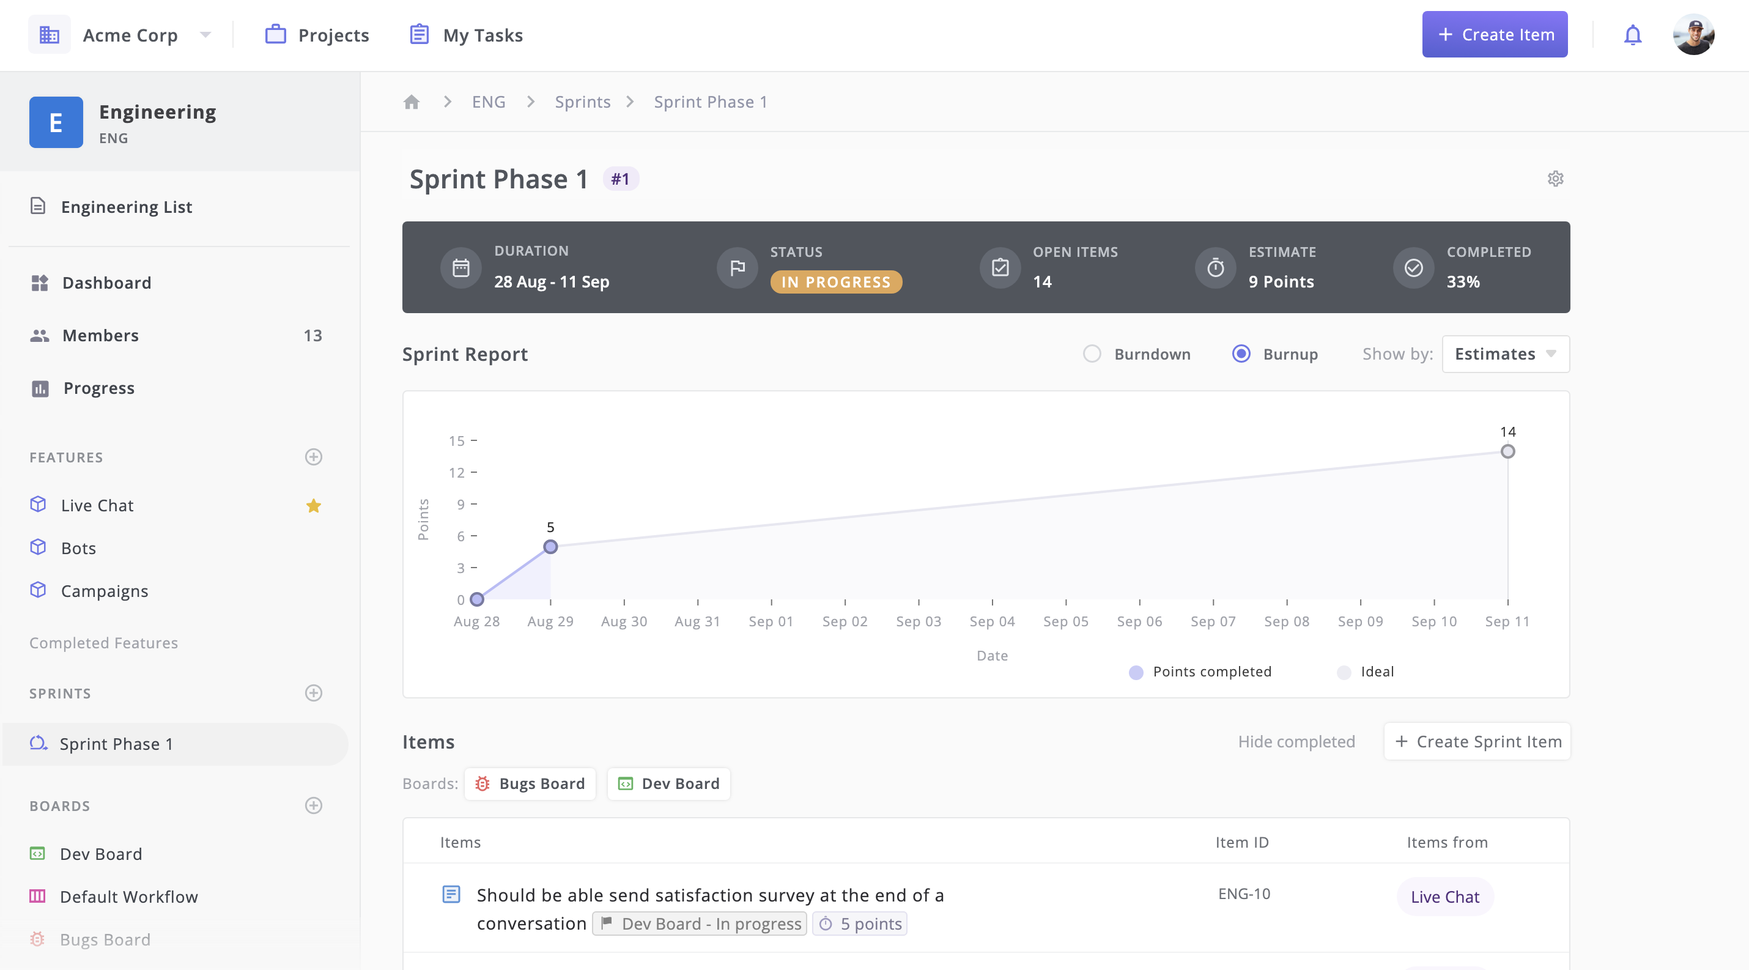Screen dimensions: 1749x970
Task: Click the home breadcrumb icon
Action: (412, 102)
